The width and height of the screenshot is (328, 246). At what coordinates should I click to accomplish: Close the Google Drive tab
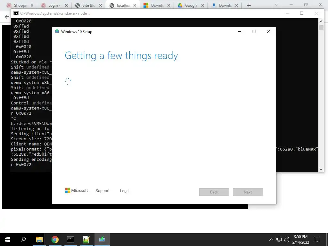[203, 5]
